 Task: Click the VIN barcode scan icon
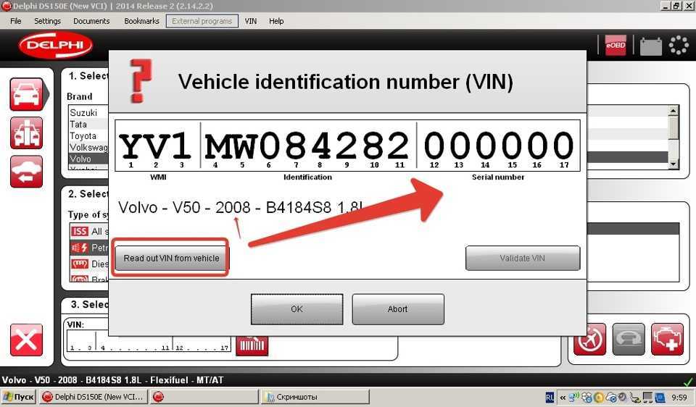point(252,344)
